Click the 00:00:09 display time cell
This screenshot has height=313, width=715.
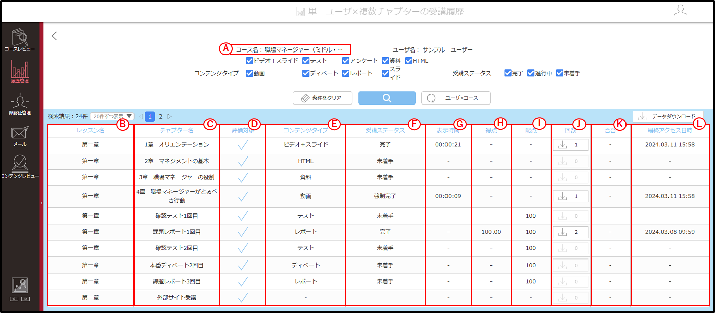(448, 196)
